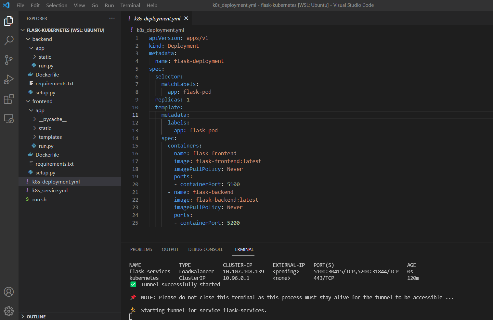Expand the __pycache__ folder
This screenshot has height=320, width=493.
pos(34,119)
